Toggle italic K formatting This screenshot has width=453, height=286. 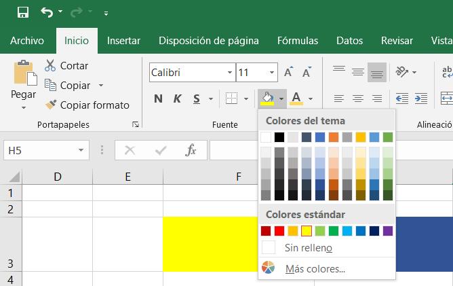(177, 99)
